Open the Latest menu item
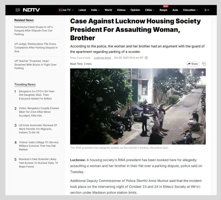This screenshot has height=200, width=221. pos(82,10)
